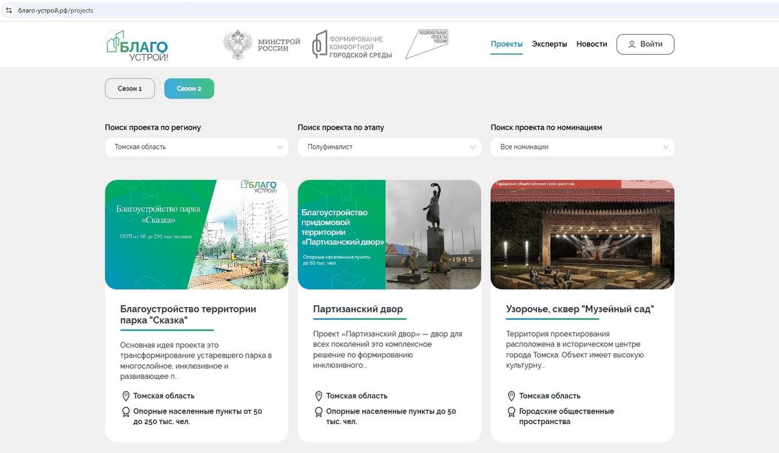779x453 pixels.
Task: Switch to Сезон 1
Action: [130, 88]
